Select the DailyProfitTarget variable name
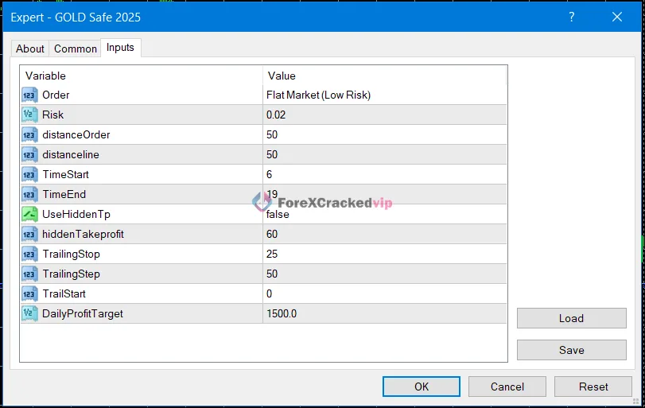 click(83, 314)
